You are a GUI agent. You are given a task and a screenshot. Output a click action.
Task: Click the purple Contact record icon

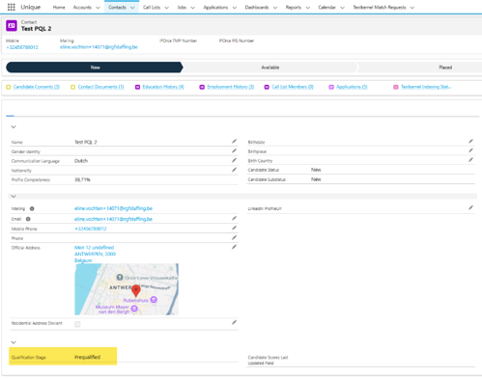[x=12, y=26]
